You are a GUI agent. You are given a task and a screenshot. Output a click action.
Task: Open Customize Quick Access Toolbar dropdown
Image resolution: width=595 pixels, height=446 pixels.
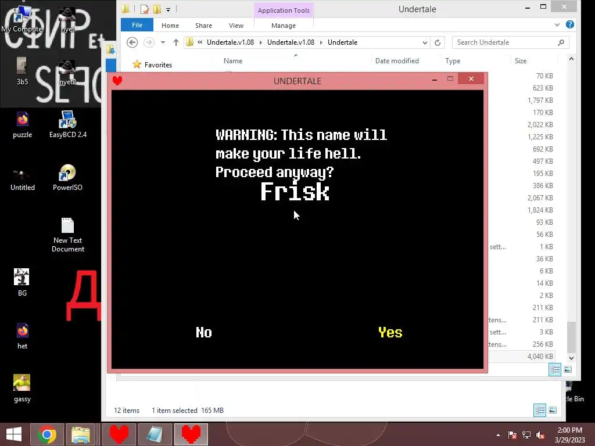pos(168,9)
